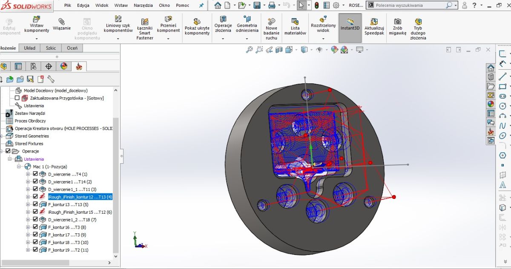Image resolution: width=511 pixels, height=269 pixels.
Task: Click the appearance color wheel tab icon
Action: pos(63,66)
